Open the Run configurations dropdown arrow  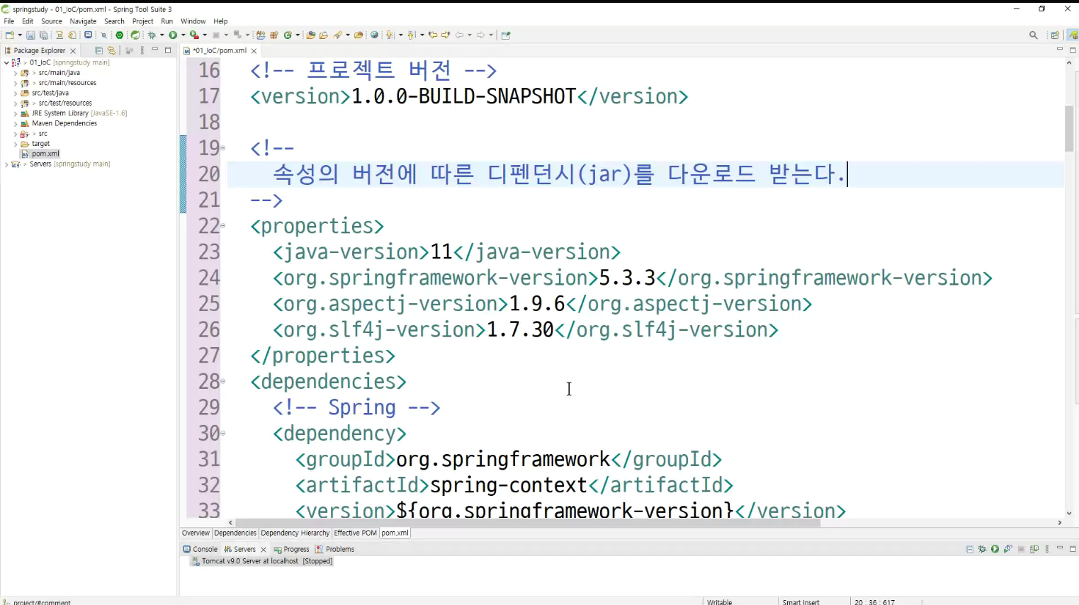[x=183, y=35]
